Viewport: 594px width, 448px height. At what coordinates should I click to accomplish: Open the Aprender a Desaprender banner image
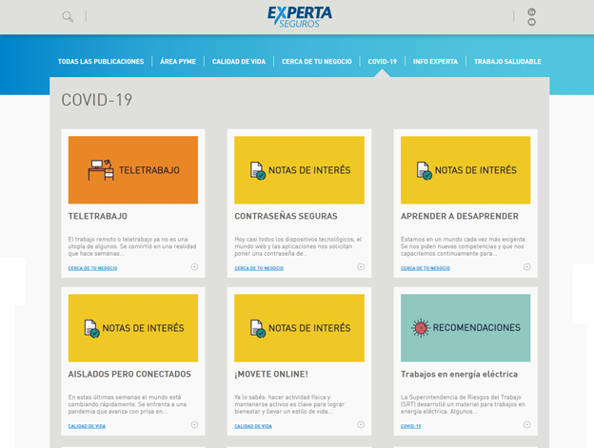pos(465,170)
